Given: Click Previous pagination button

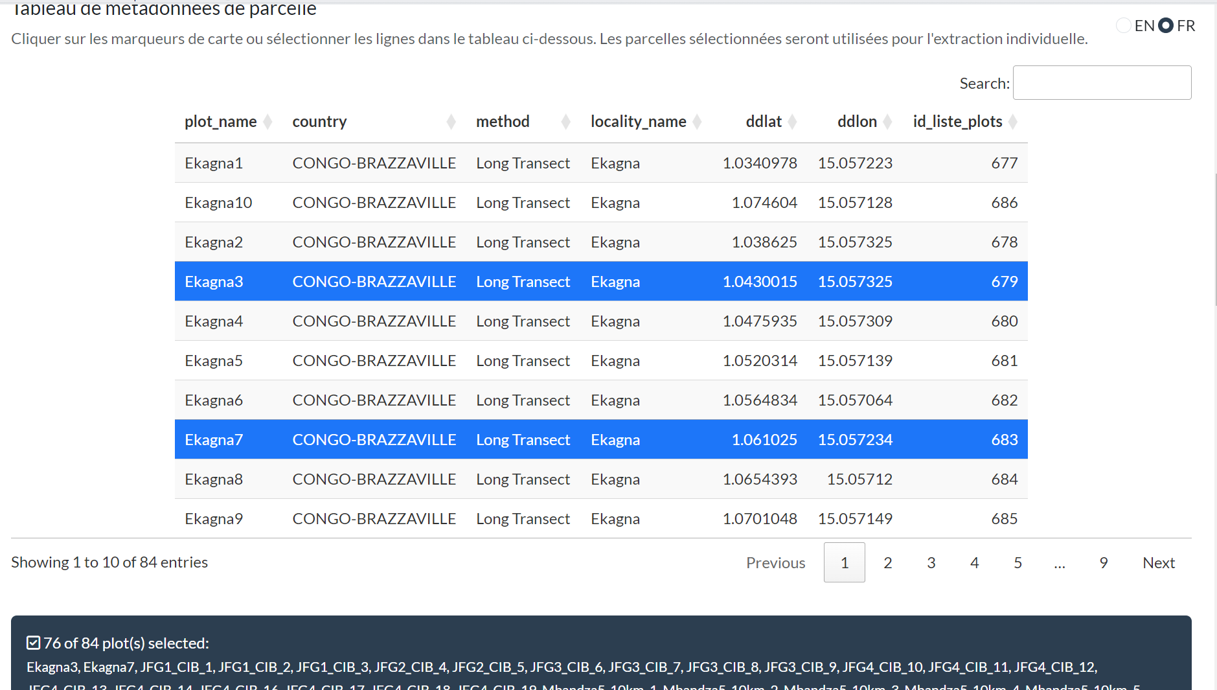Looking at the screenshot, I should click(x=775, y=562).
